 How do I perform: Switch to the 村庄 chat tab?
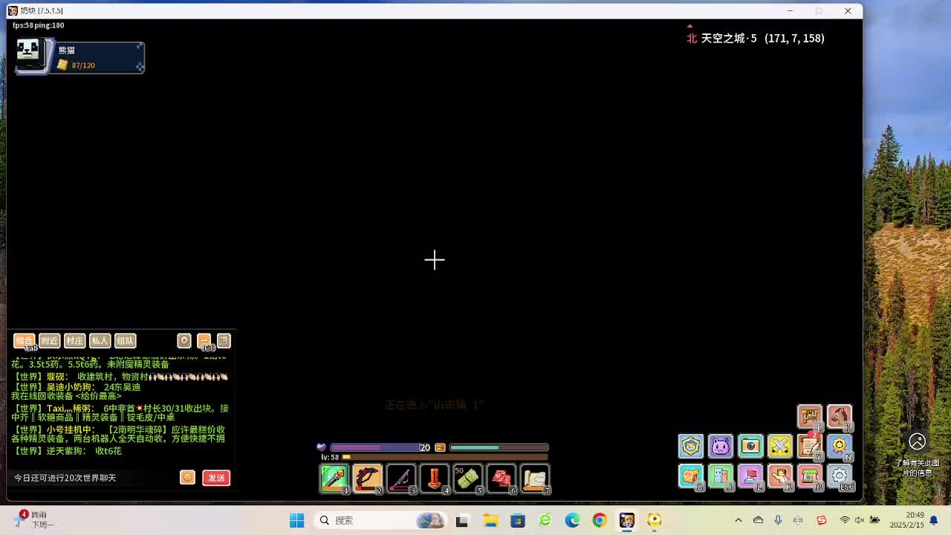click(x=74, y=340)
